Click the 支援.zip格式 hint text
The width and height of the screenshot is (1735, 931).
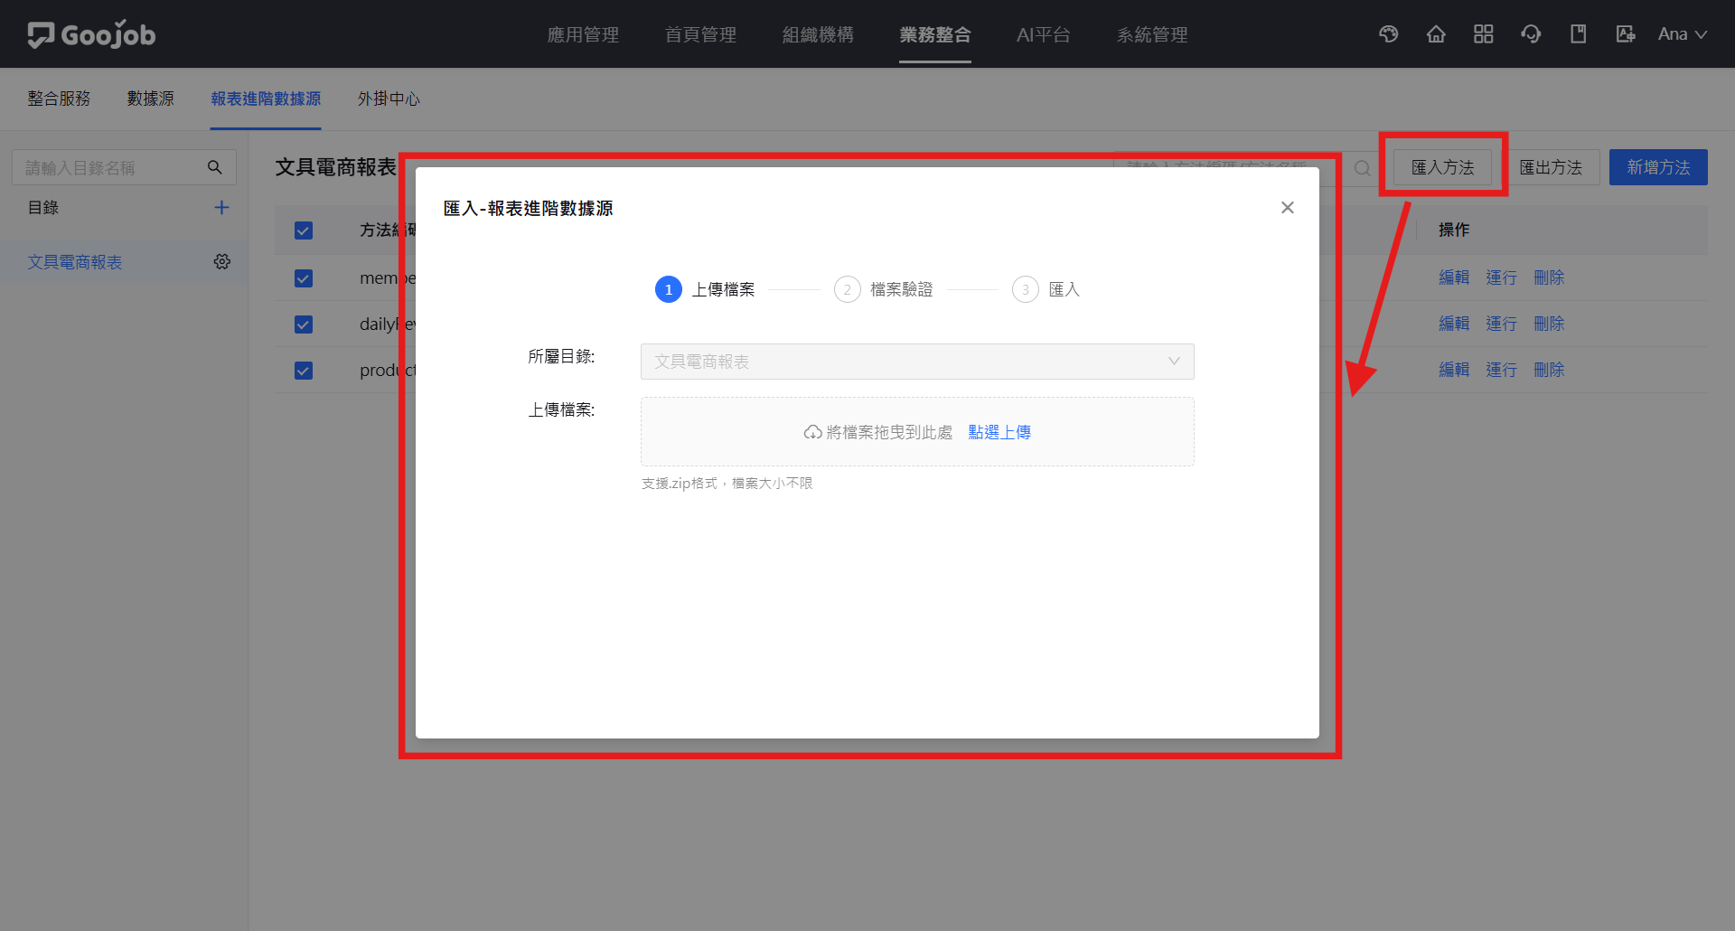click(x=727, y=484)
